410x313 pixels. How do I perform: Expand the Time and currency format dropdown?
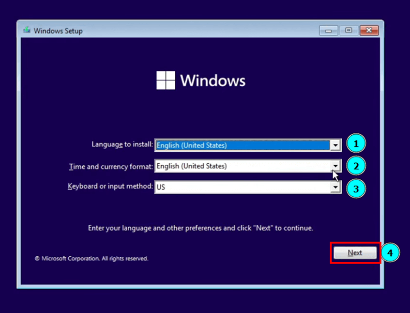coord(335,166)
